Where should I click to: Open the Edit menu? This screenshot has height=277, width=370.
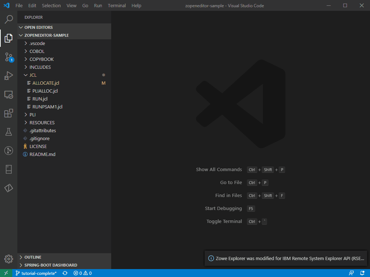tap(32, 5)
